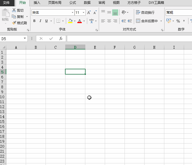Align text to middle of cell
192x165 pixels.
(109, 12)
